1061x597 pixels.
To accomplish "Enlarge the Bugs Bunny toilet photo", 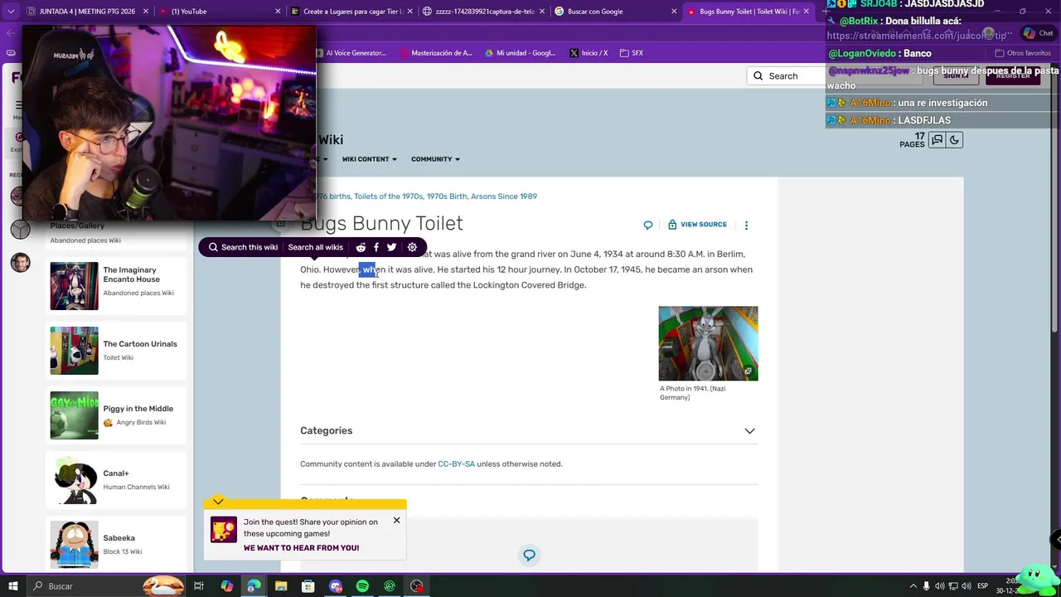I will [x=708, y=343].
